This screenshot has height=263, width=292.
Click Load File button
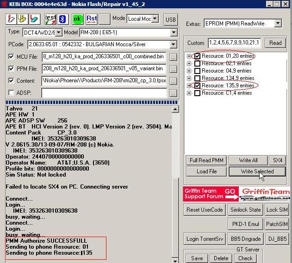click(x=206, y=171)
